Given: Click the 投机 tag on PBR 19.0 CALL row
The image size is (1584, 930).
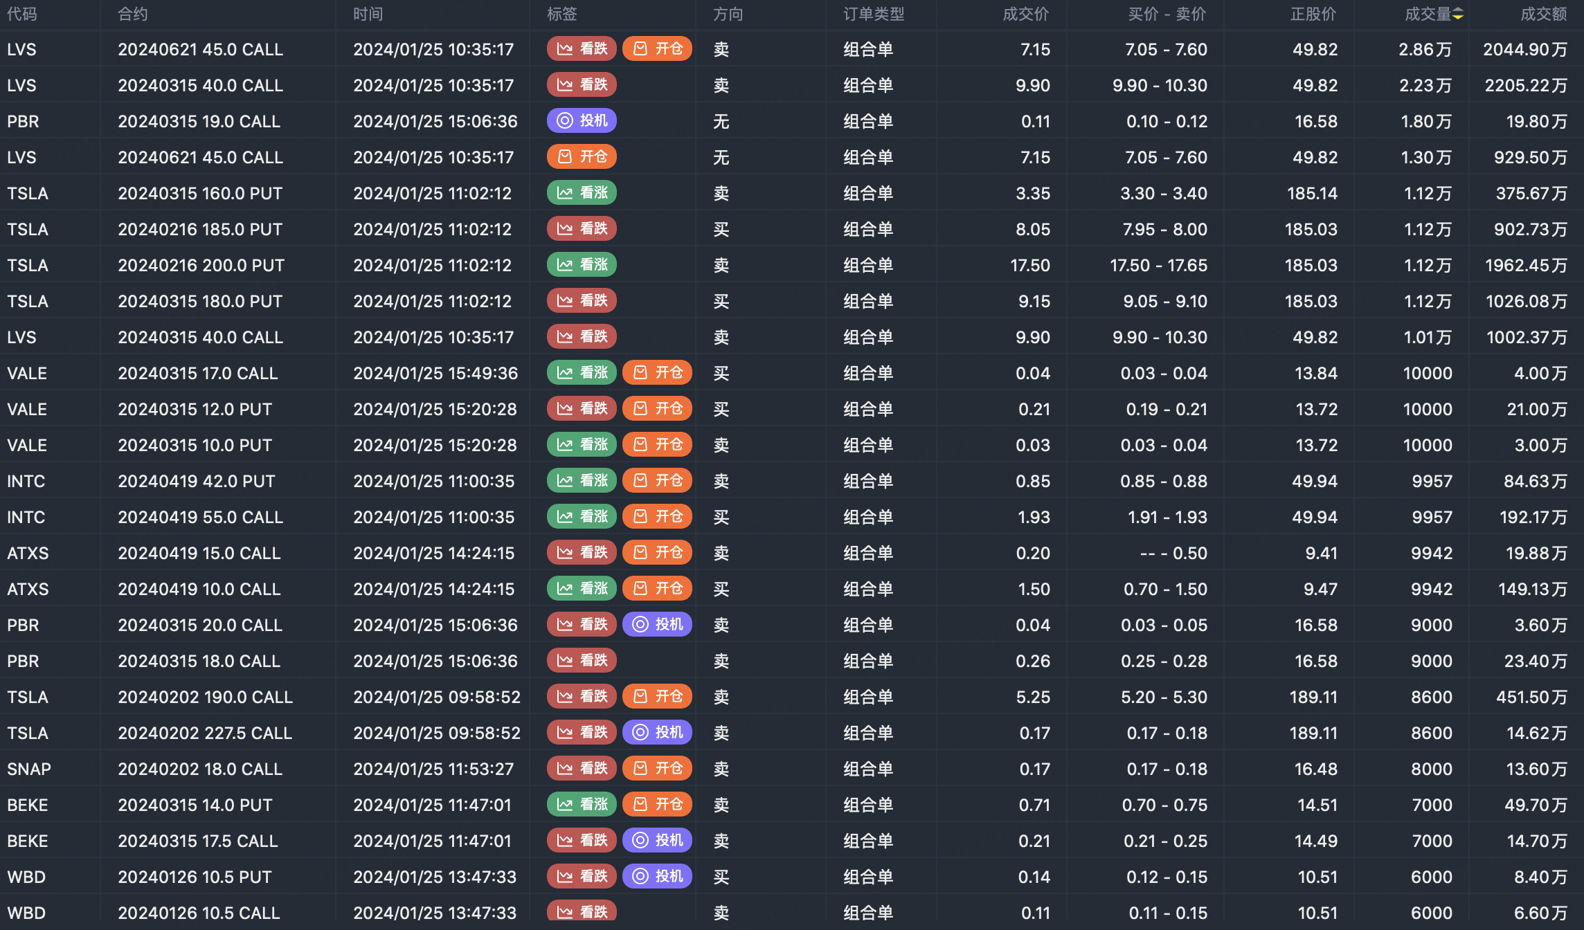Looking at the screenshot, I should click(x=582, y=121).
